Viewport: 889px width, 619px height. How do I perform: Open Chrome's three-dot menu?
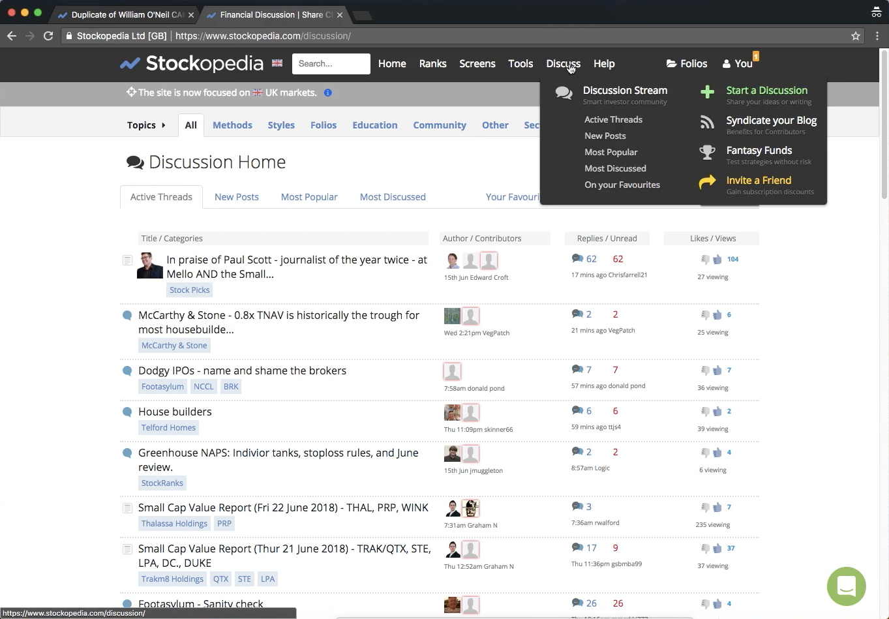(877, 36)
